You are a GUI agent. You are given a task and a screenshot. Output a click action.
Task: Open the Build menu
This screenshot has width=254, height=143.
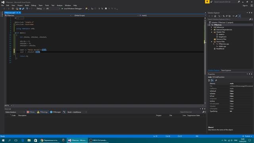click(27, 5)
